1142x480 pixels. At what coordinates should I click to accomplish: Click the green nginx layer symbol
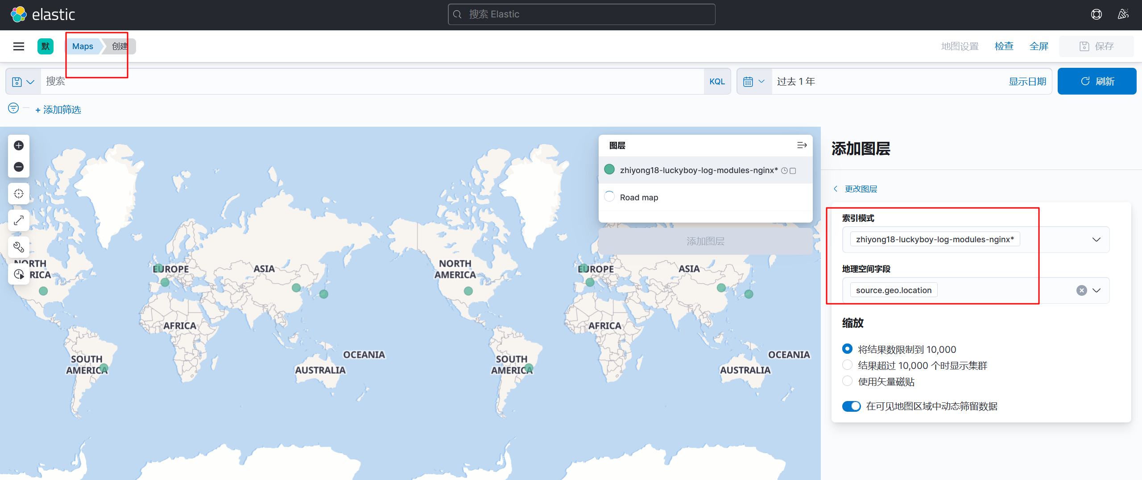[x=609, y=170]
